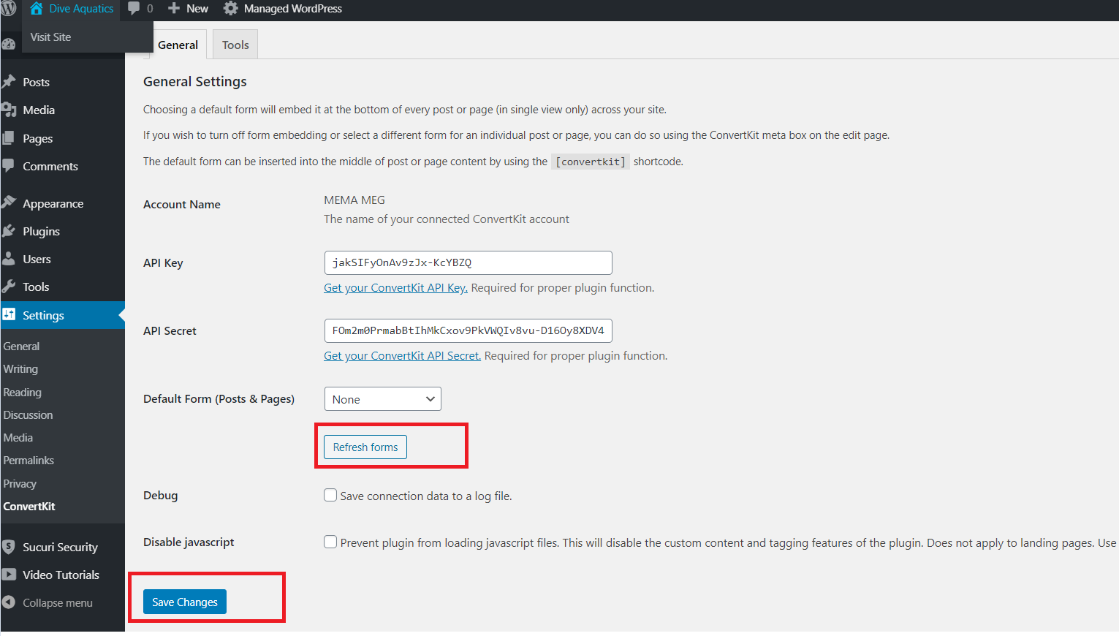
Task: Check the Disable javascript option
Action: (x=330, y=542)
